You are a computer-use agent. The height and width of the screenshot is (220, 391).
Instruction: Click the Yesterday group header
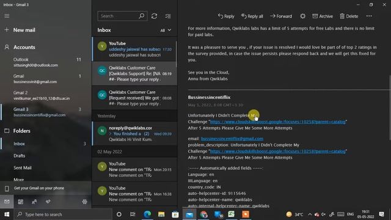click(x=134, y=116)
